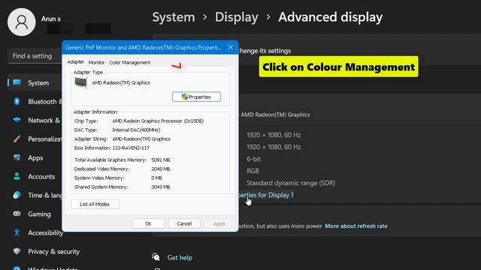
Task: Click the user profile avatar
Action: coord(22,22)
